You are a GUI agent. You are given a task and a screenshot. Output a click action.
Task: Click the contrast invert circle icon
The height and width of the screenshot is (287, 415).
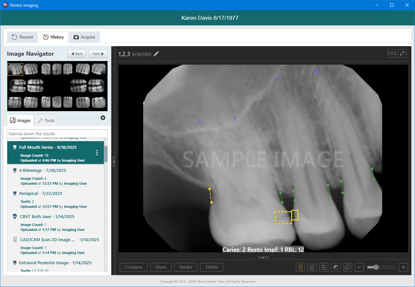click(x=336, y=267)
